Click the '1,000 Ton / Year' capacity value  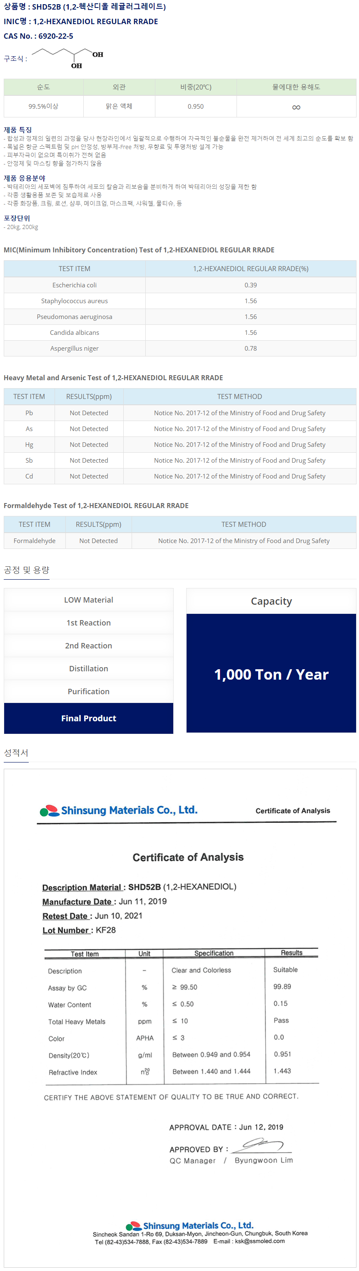(271, 675)
